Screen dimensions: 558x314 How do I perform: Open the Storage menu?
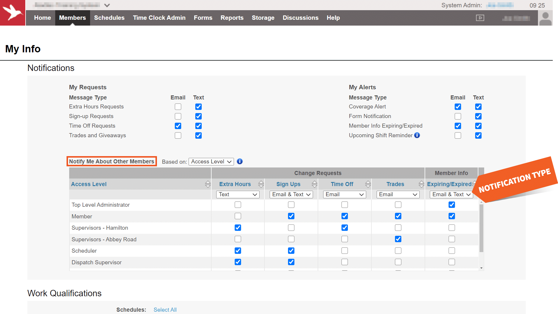(263, 18)
